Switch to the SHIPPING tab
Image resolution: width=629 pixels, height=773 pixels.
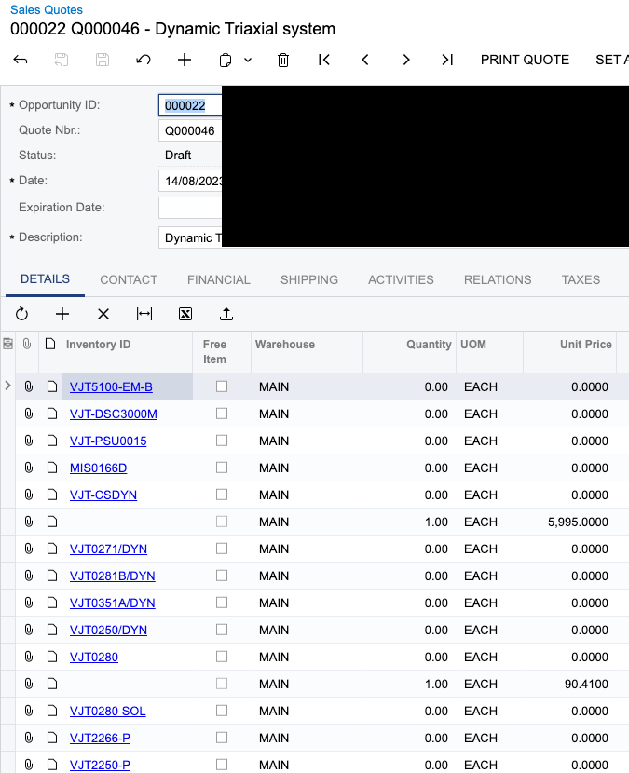pos(309,279)
